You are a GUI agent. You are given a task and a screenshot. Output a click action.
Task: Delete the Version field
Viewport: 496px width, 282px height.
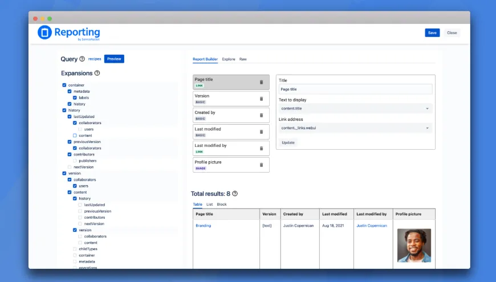tap(261, 99)
